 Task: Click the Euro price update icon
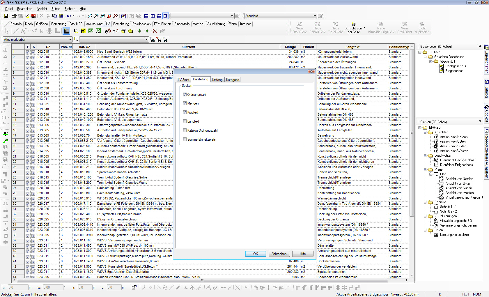[108, 31]
